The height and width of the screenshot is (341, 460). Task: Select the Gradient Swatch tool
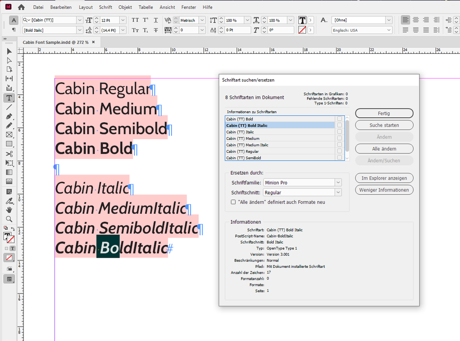coord(9,173)
